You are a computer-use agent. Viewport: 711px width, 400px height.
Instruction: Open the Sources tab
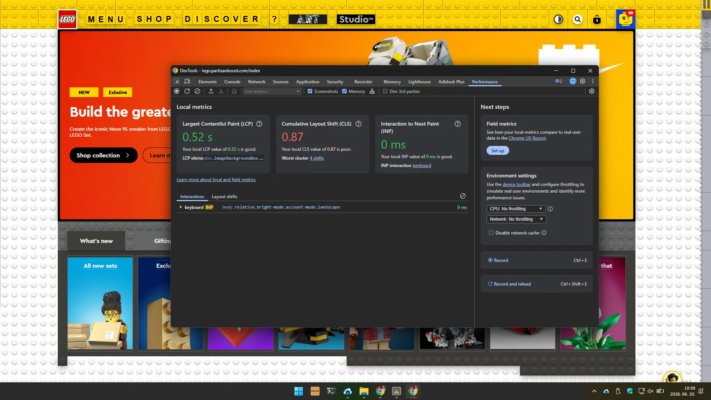(x=281, y=81)
